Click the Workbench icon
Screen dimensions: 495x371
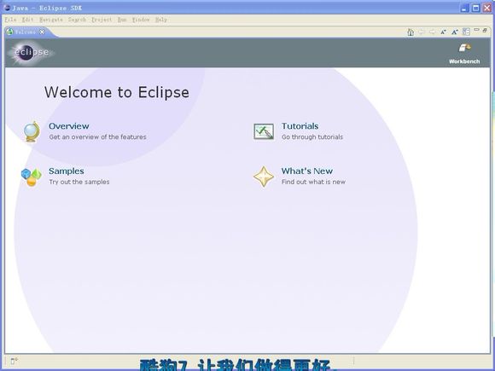(464, 48)
